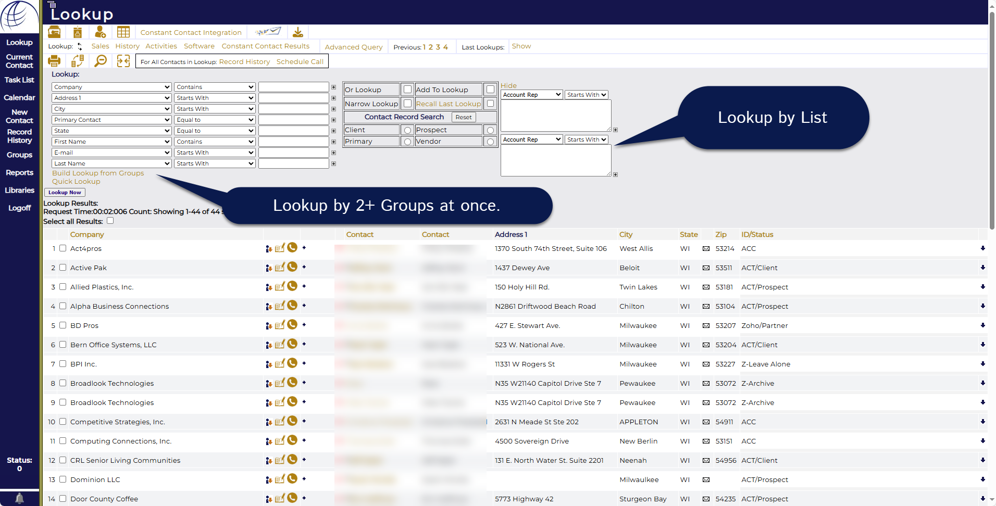Click the printer icon in the toolbar

[54, 61]
